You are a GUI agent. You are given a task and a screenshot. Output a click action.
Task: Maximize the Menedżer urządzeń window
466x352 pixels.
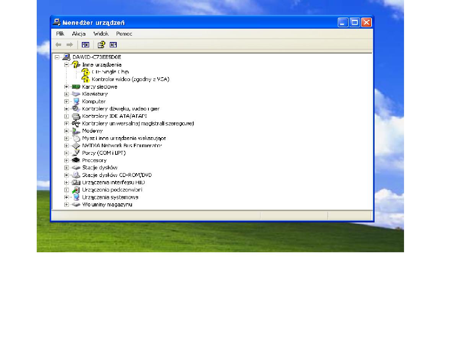tap(355, 23)
